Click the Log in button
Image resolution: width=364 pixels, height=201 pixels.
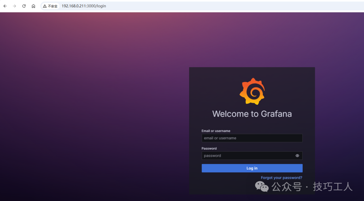point(252,168)
